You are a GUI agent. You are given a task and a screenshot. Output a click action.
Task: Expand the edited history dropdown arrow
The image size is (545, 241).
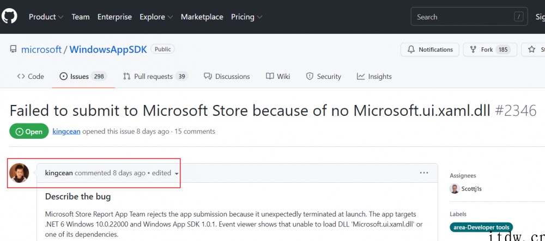[x=177, y=174]
